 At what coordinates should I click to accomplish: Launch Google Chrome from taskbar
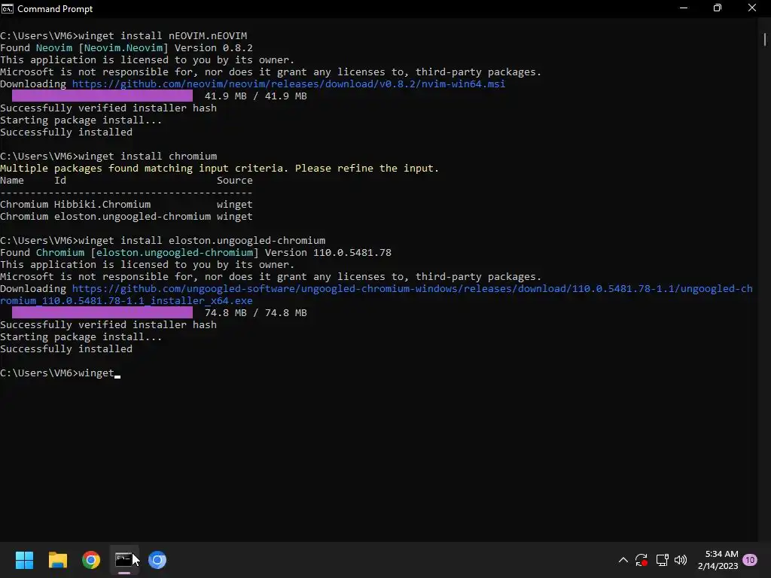point(91,560)
